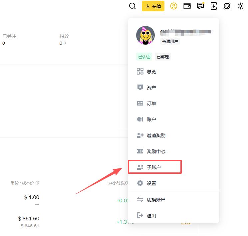The height and width of the screenshot is (236, 248).
Task: Click the 订单 list icon
Action: click(x=140, y=103)
